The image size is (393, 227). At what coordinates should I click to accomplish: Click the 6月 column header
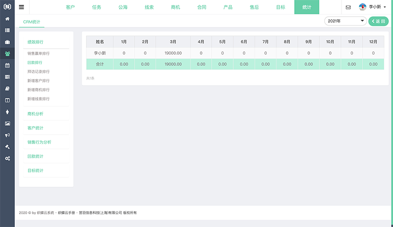click(x=244, y=42)
